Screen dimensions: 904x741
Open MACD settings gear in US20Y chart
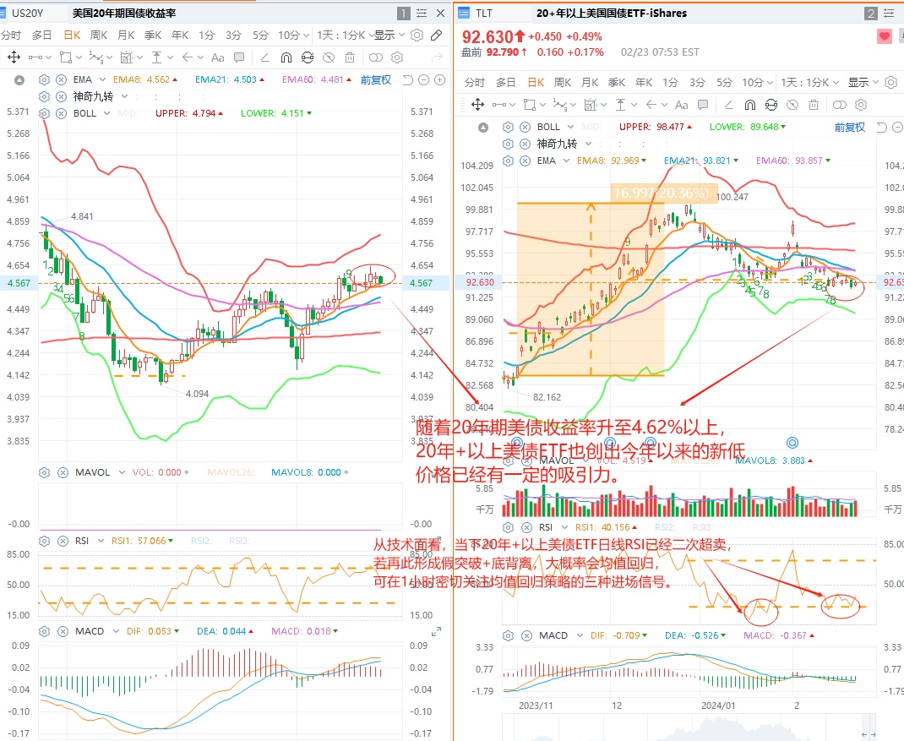(45, 631)
